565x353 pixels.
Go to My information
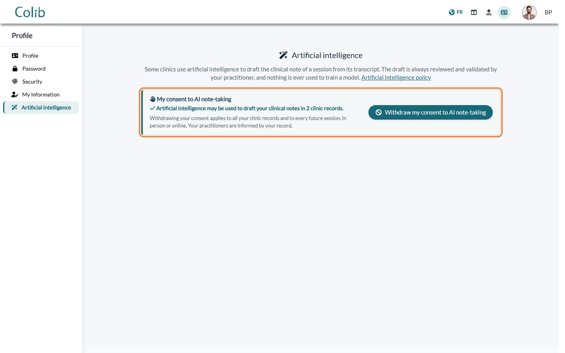coord(41,95)
